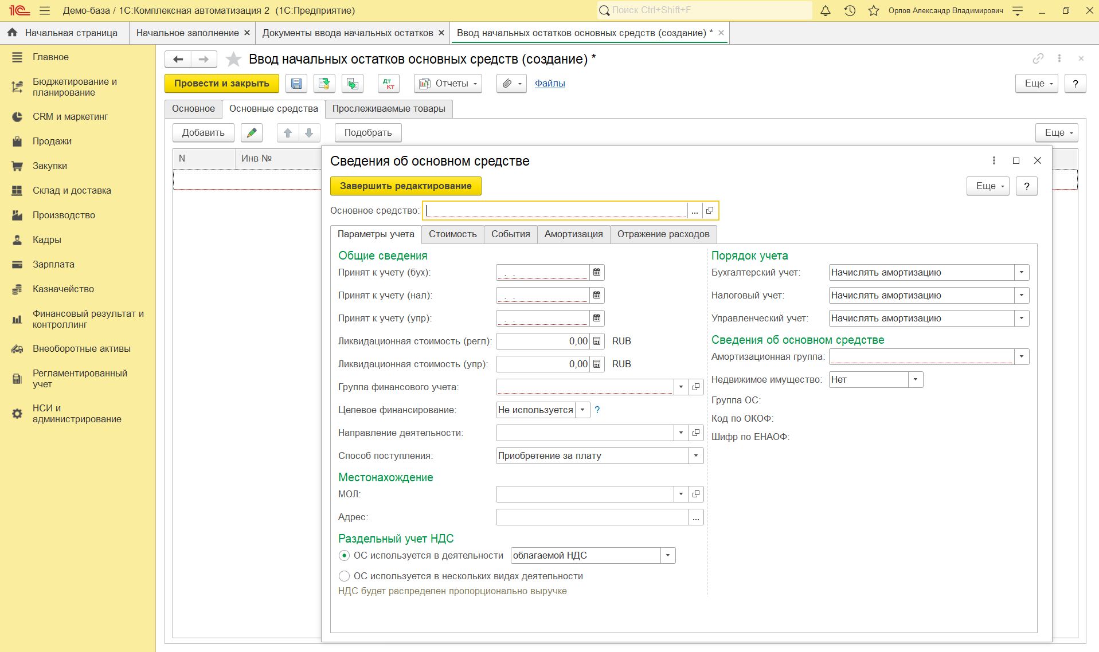The image size is (1099, 652).
Task: Click the Дт/Кт postings icon
Action: [388, 84]
